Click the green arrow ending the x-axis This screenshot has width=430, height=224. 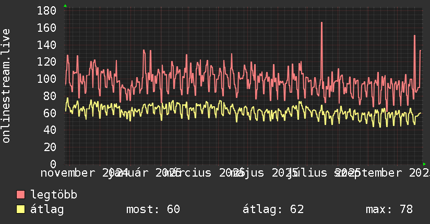pos(424,164)
